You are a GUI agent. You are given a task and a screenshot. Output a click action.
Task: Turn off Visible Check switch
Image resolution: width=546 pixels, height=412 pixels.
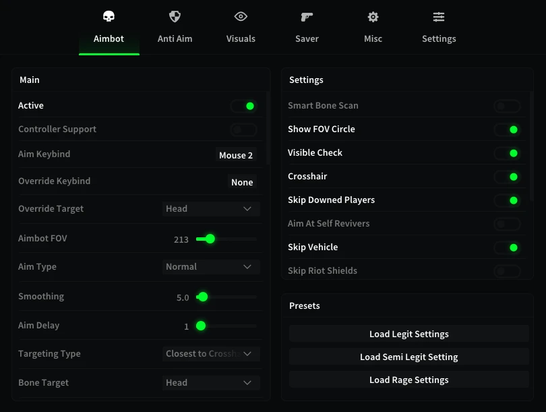[x=507, y=153]
